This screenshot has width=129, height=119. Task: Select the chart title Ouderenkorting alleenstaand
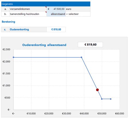pyautogui.click(x=44, y=45)
